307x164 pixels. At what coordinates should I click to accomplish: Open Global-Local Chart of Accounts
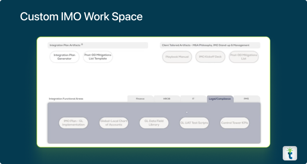114,123
